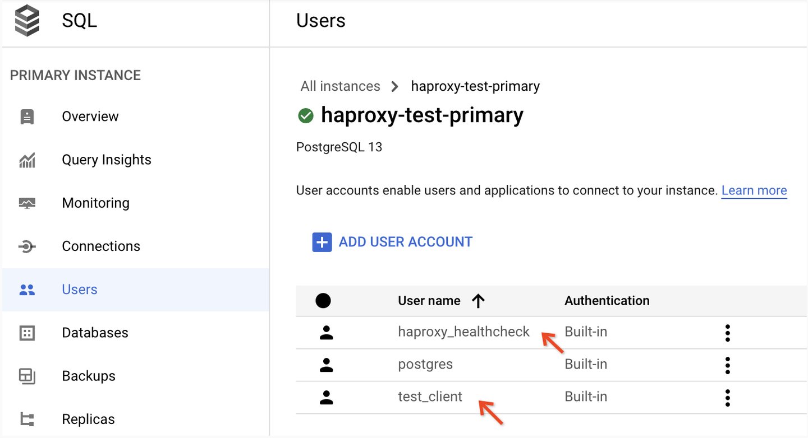808x438 pixels.
Task: Click ADD USER ACCOUNT button
Action: pos(393,242)
